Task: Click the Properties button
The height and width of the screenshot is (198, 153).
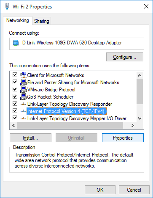Action: 123,138
